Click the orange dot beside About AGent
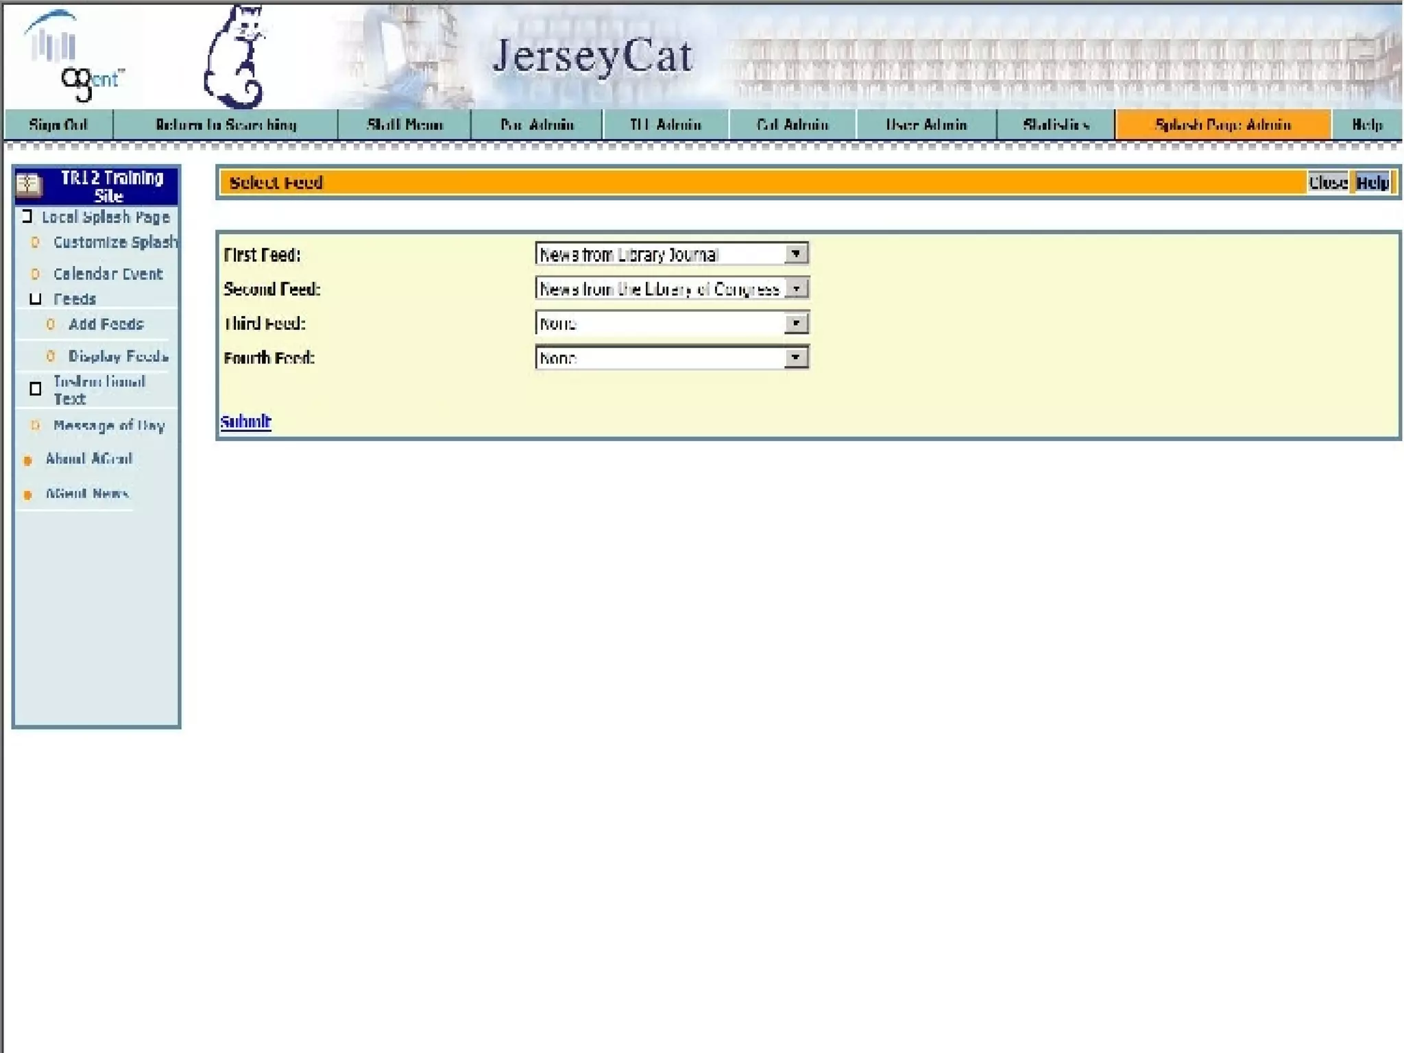The width and height of the screenshot is (1404, 1053). [x=28, y=461]
